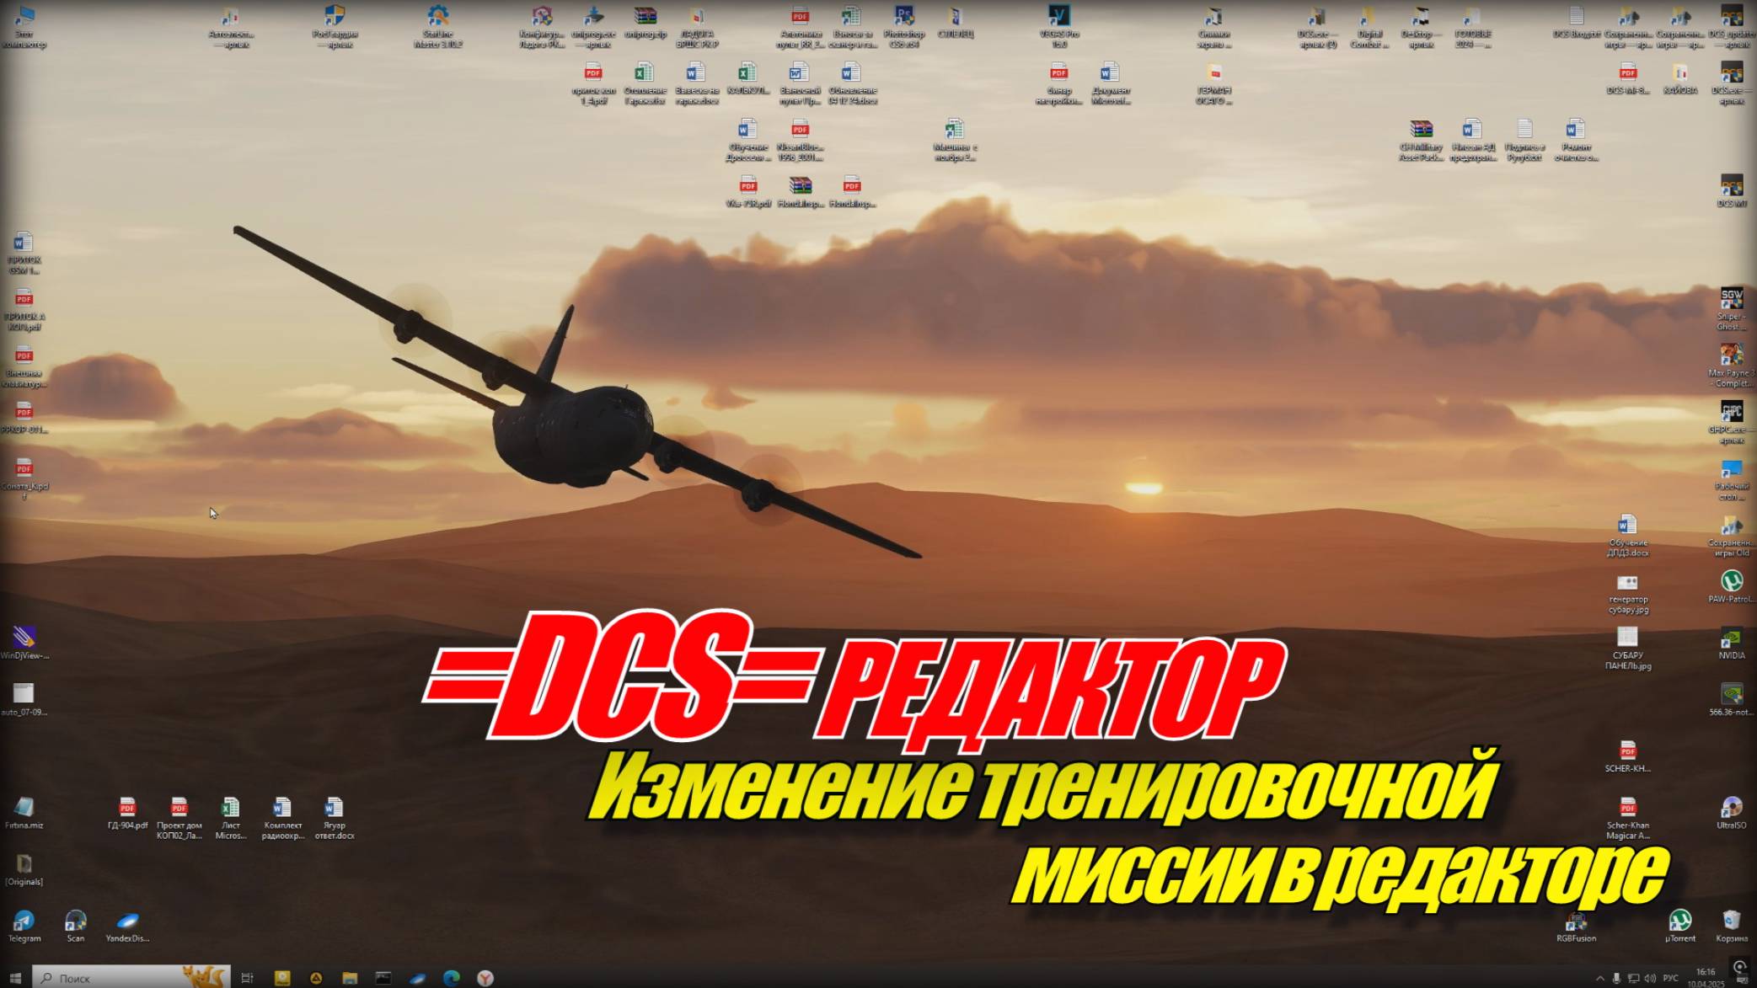Expand the hidden system tray icons
This screenshot has height=988, width=1757.
1599,978
